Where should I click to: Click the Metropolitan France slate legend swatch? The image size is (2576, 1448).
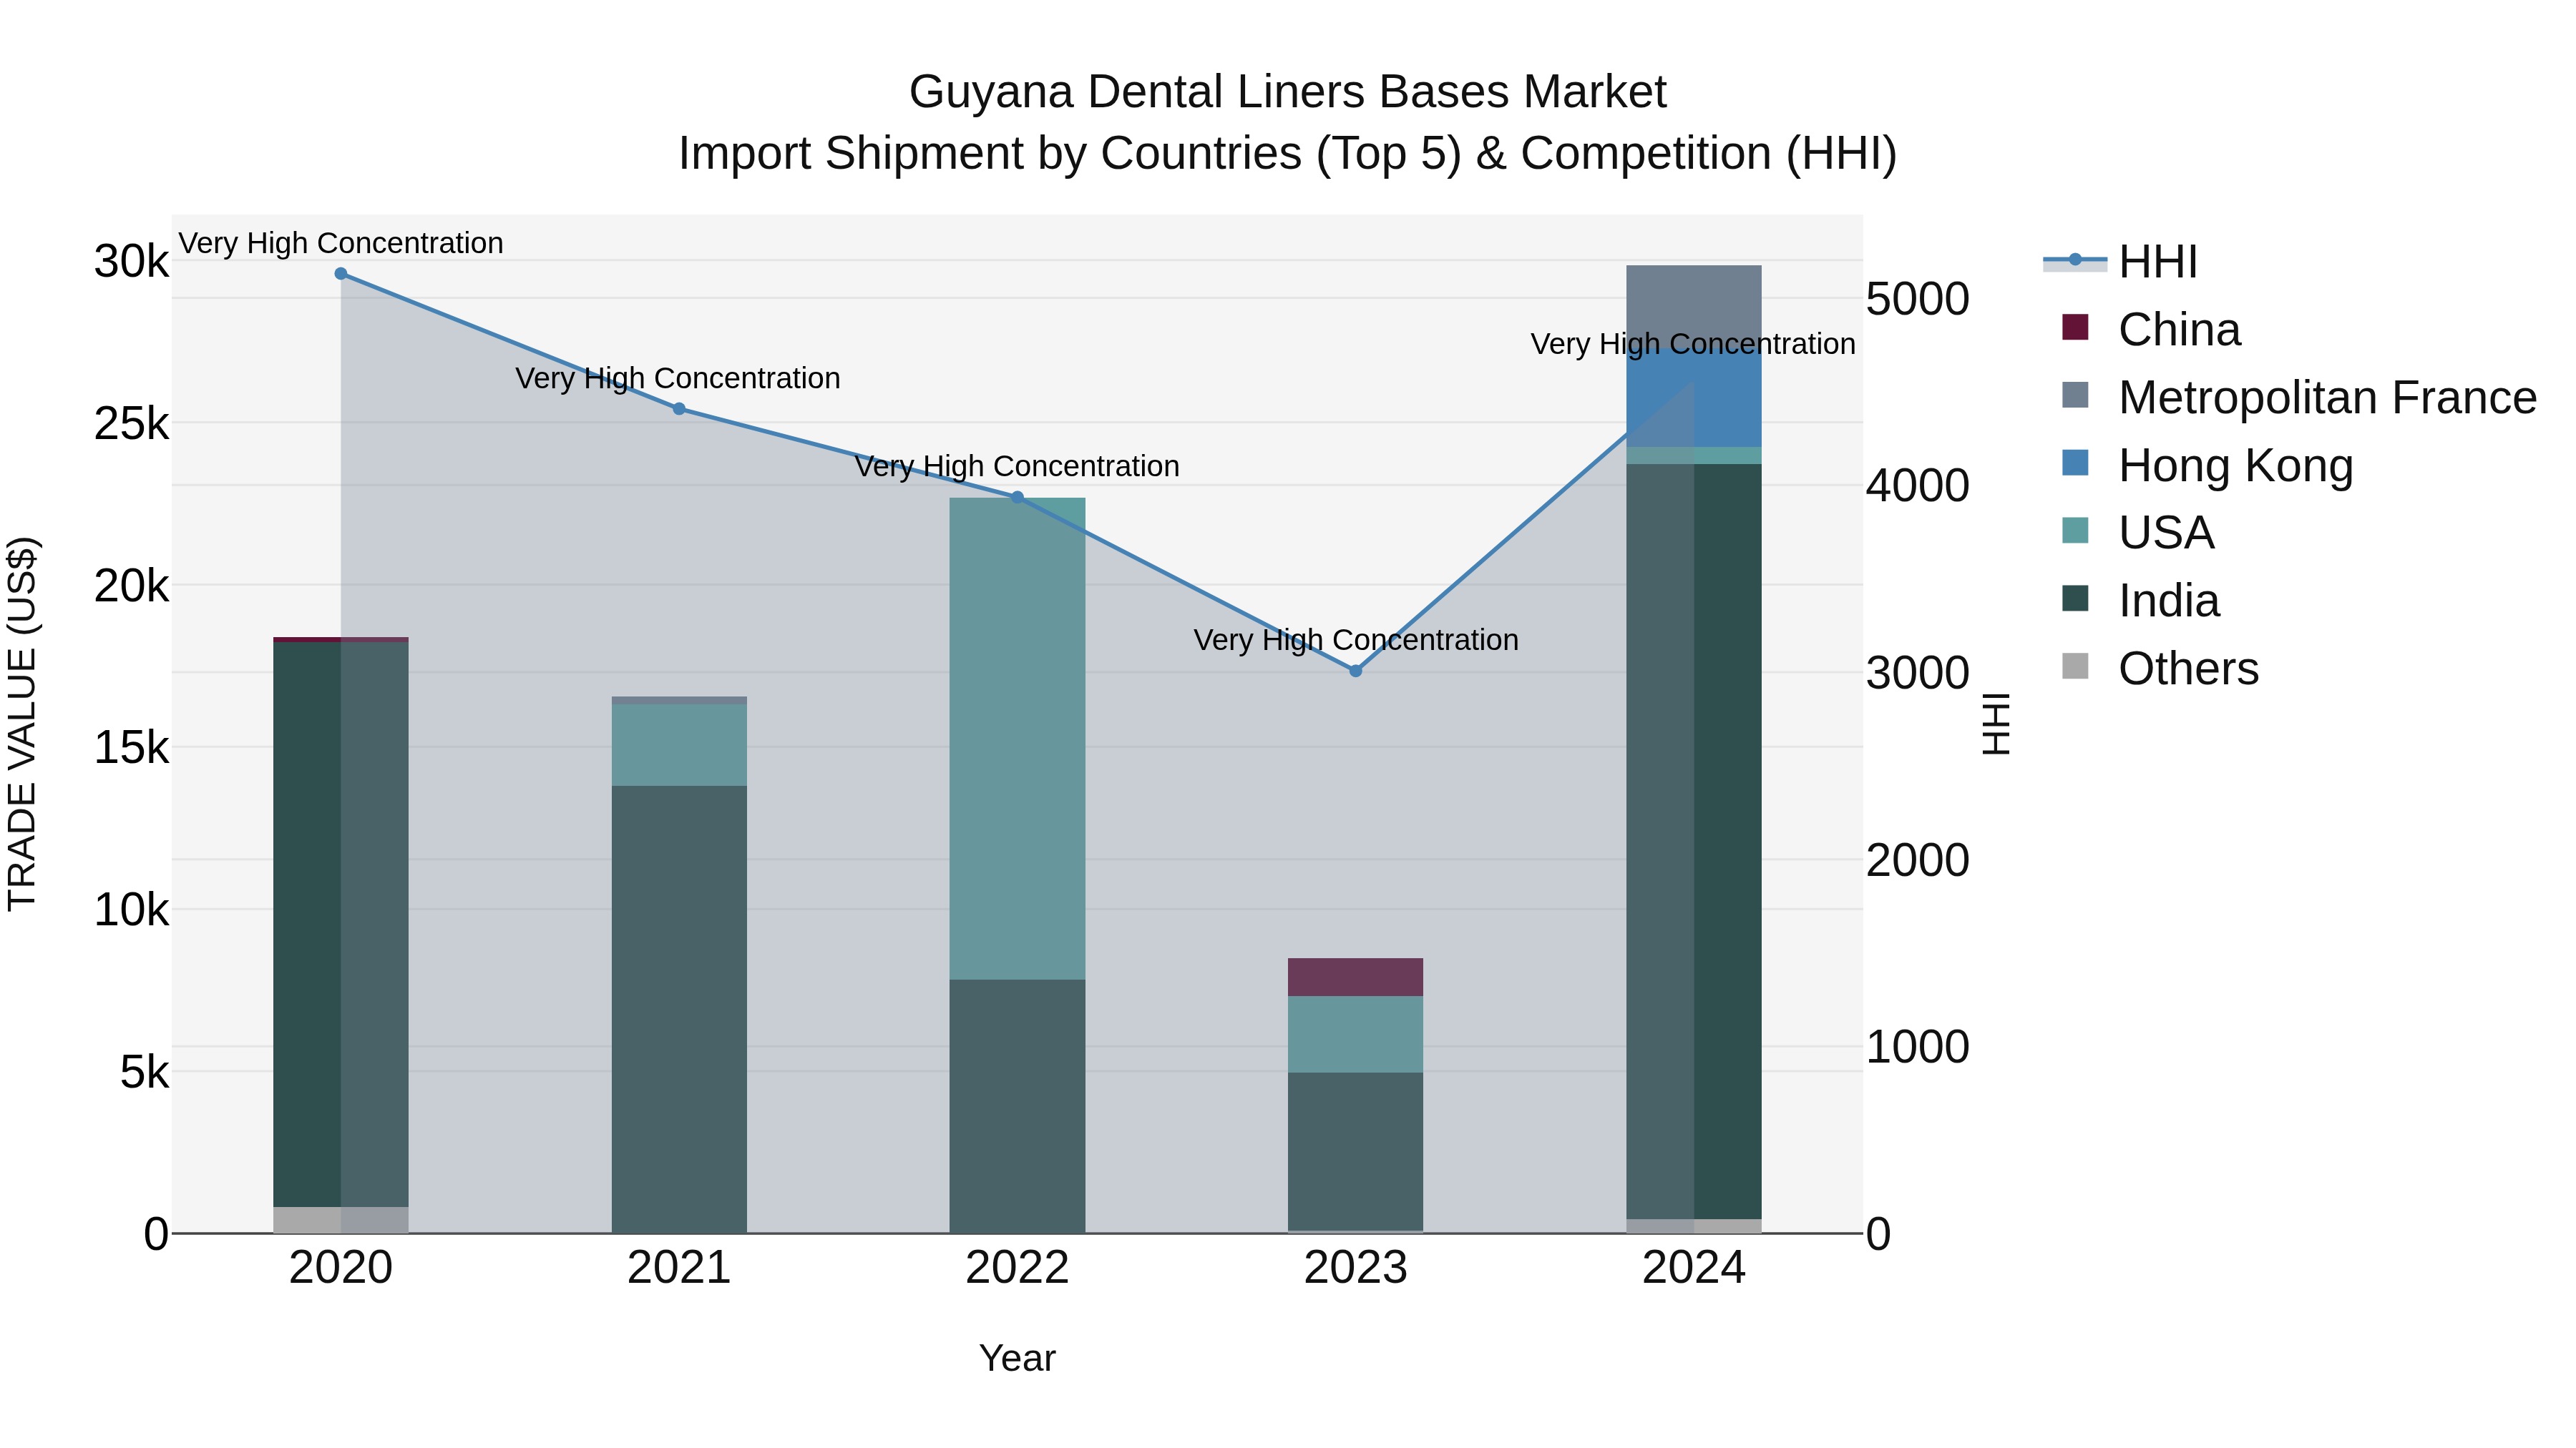(x=2075, y=395)
